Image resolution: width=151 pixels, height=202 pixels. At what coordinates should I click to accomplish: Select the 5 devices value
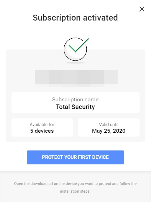click(42, 131)
